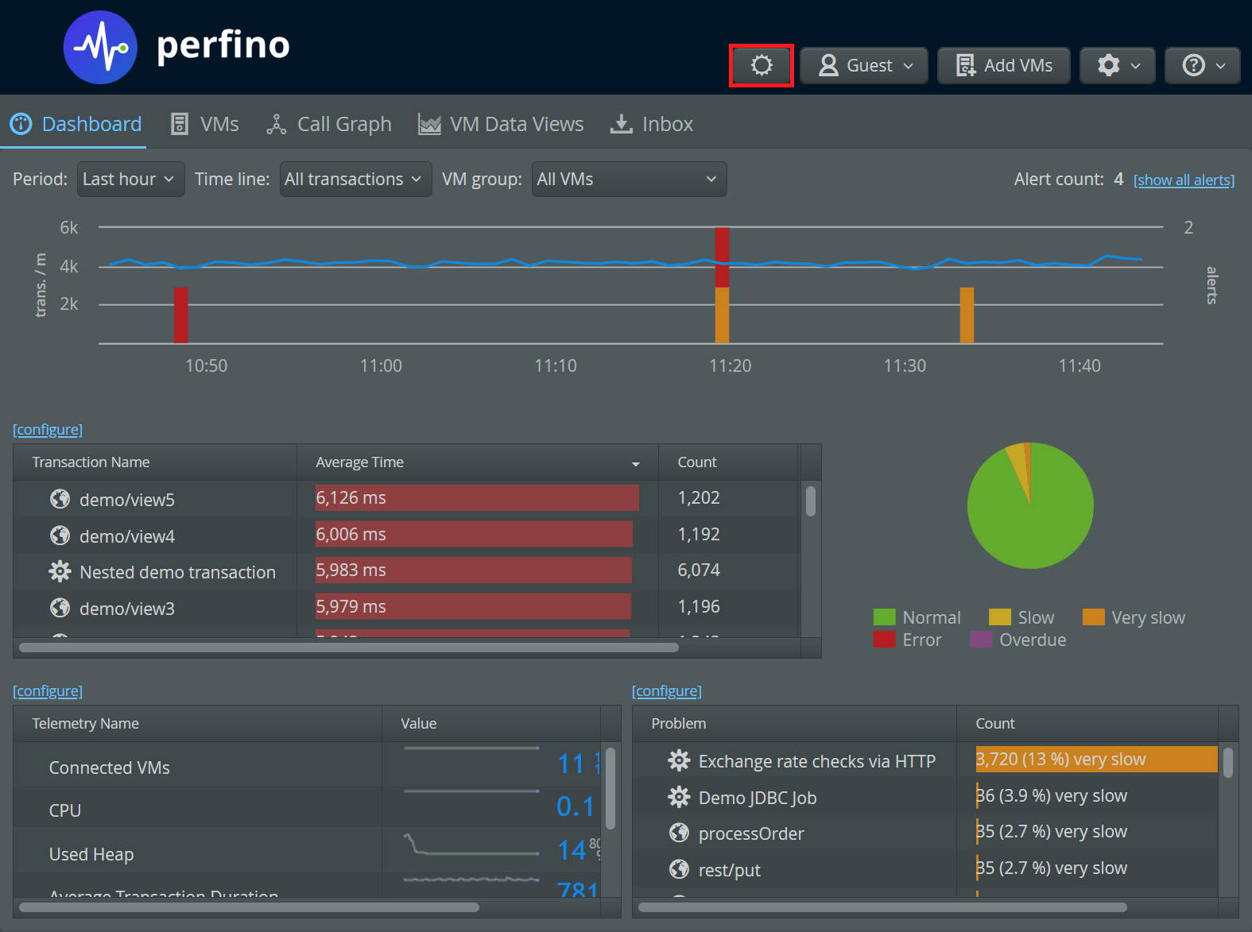Open the Period Last hour dropdown
The width and height of the screenshot is (1252, 932).
(x=130, y=180)
